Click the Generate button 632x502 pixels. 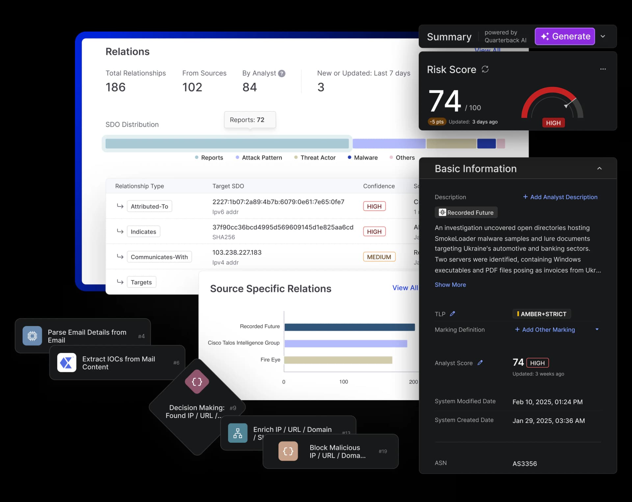[x=564, y=36]
